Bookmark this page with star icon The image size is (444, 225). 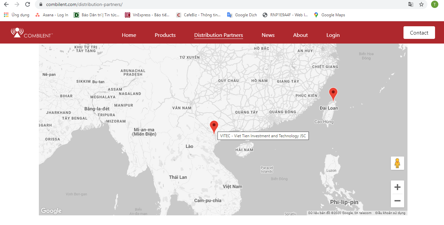tap(421, 4)
